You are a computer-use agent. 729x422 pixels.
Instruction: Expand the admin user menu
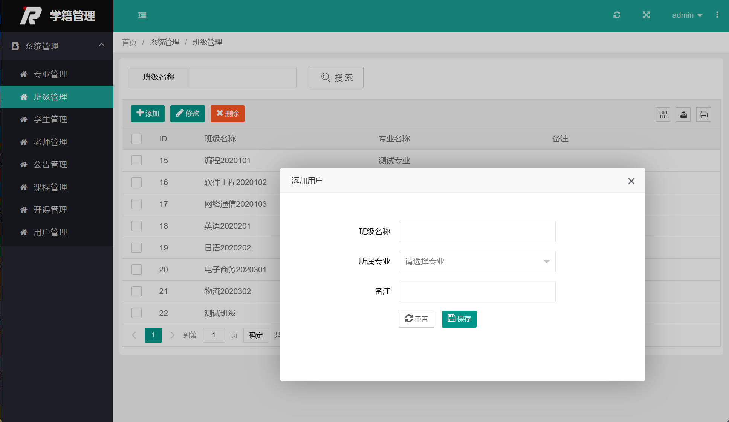pyautogui.click(x=687, y=15)
